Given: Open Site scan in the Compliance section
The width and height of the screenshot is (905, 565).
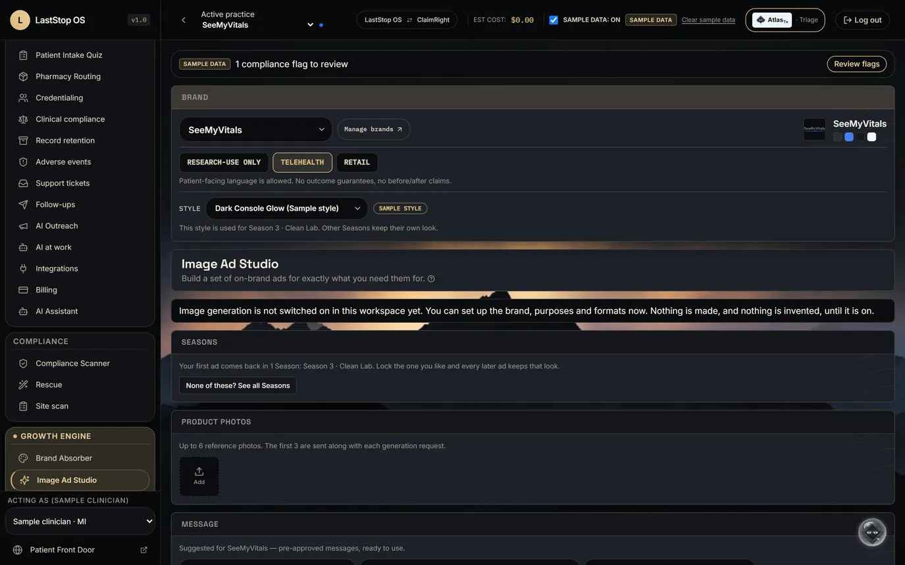Looking at the screenshot, I should (80, 406).
